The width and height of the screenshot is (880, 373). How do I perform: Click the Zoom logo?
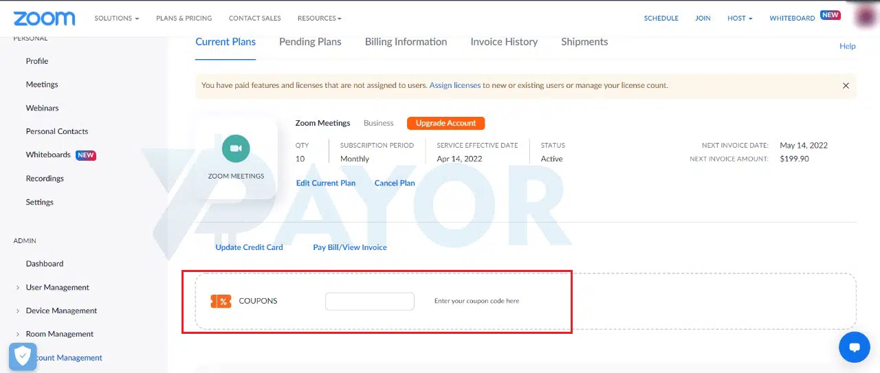44,19
